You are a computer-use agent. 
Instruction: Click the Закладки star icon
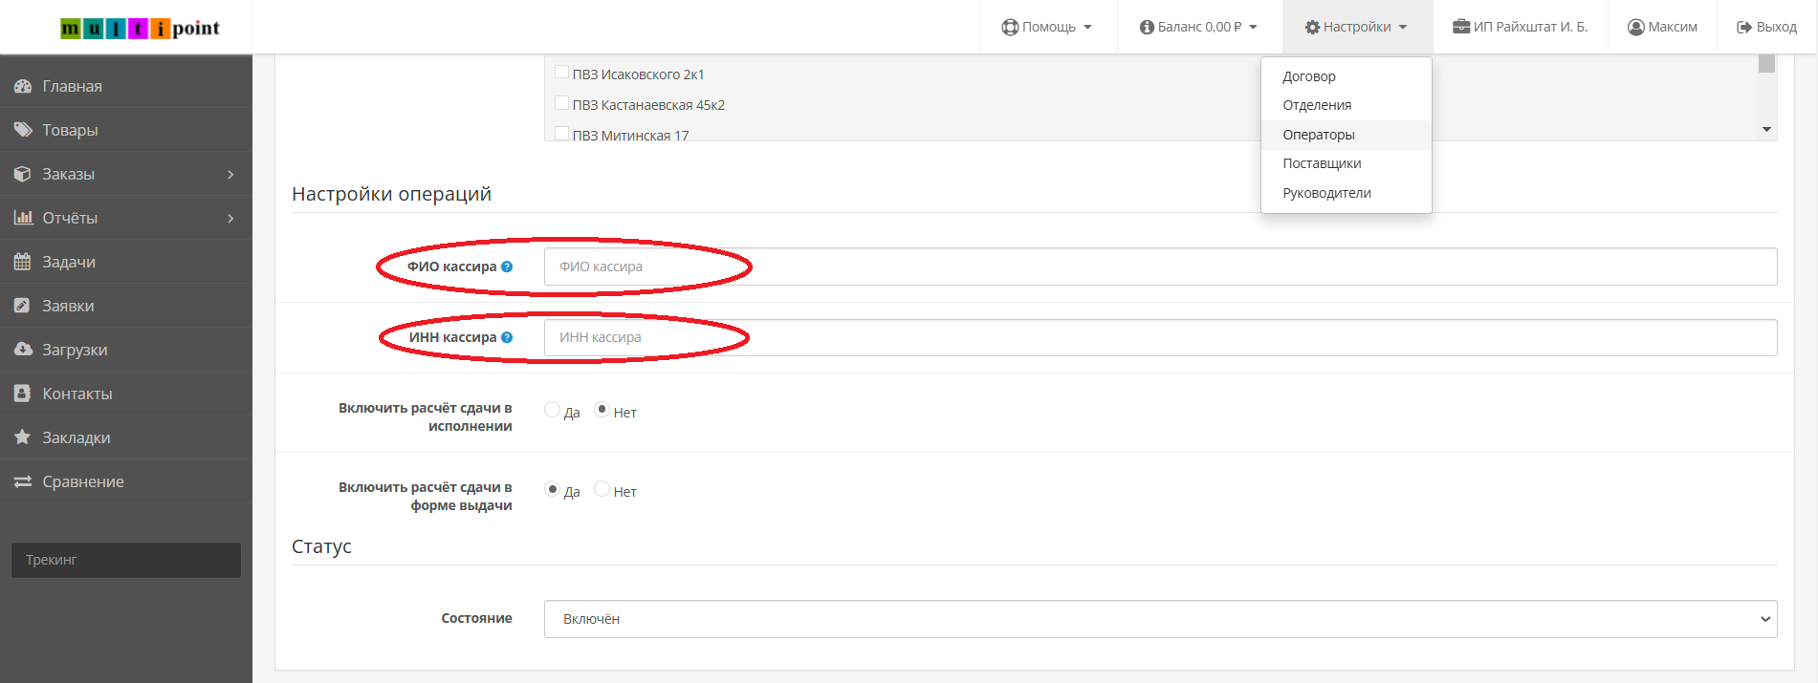tap(23, 437)
